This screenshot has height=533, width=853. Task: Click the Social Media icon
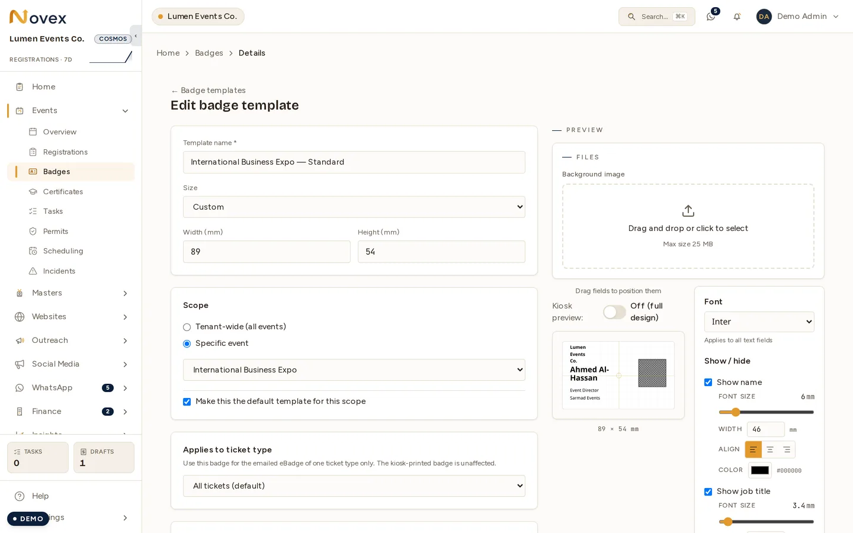pos(20,364)
